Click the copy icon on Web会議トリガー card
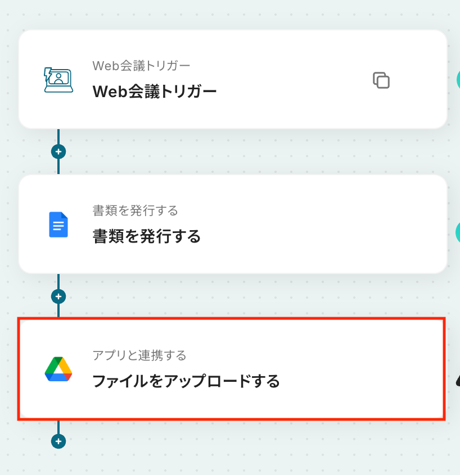Viewport: 460px width, 475px height. [x=381, y=80]
